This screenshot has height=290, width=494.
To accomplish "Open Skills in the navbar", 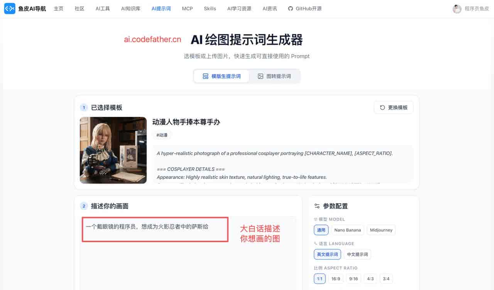I will click(210, 8).
